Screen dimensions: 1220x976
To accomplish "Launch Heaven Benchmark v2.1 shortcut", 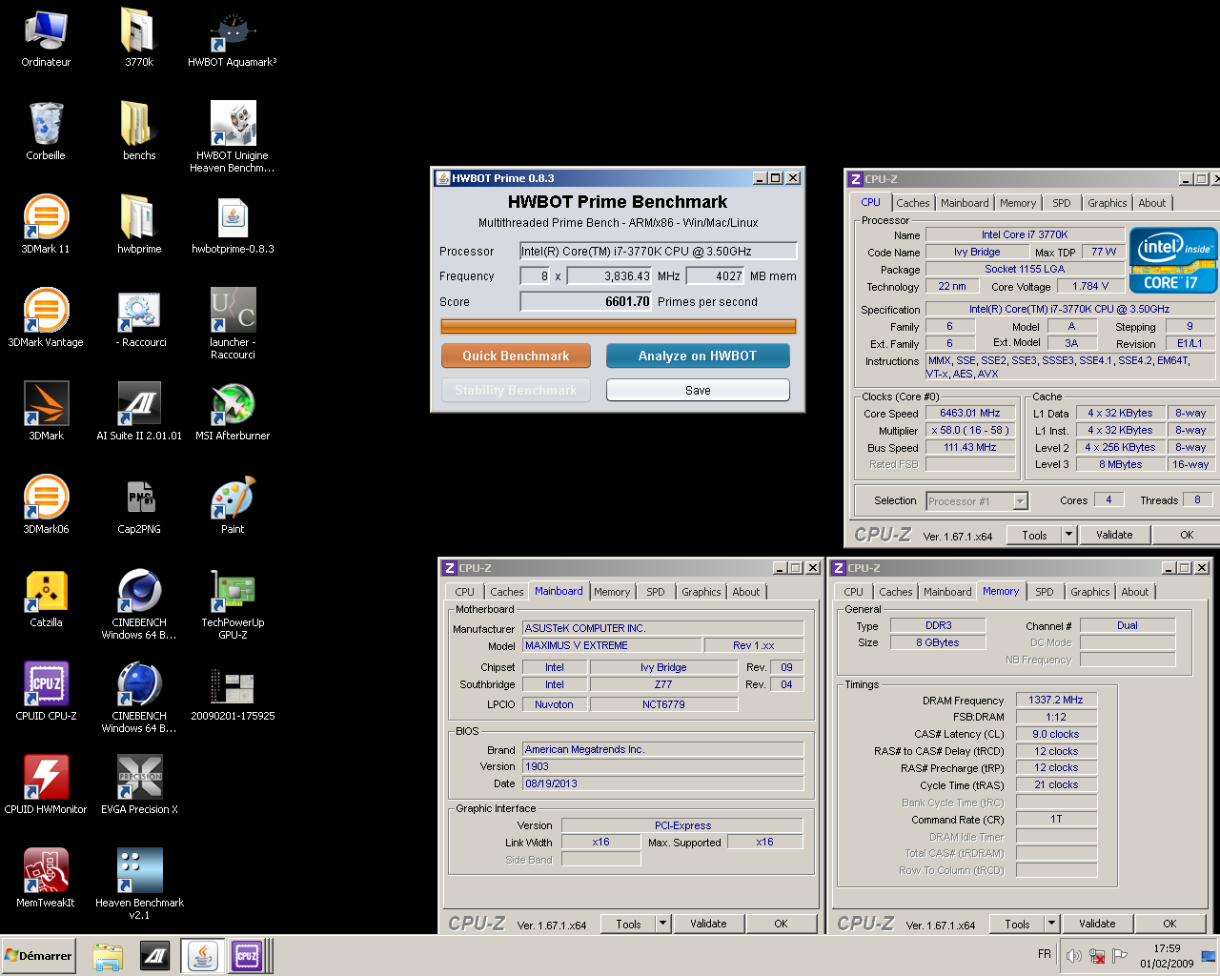I will pos(139,884).
